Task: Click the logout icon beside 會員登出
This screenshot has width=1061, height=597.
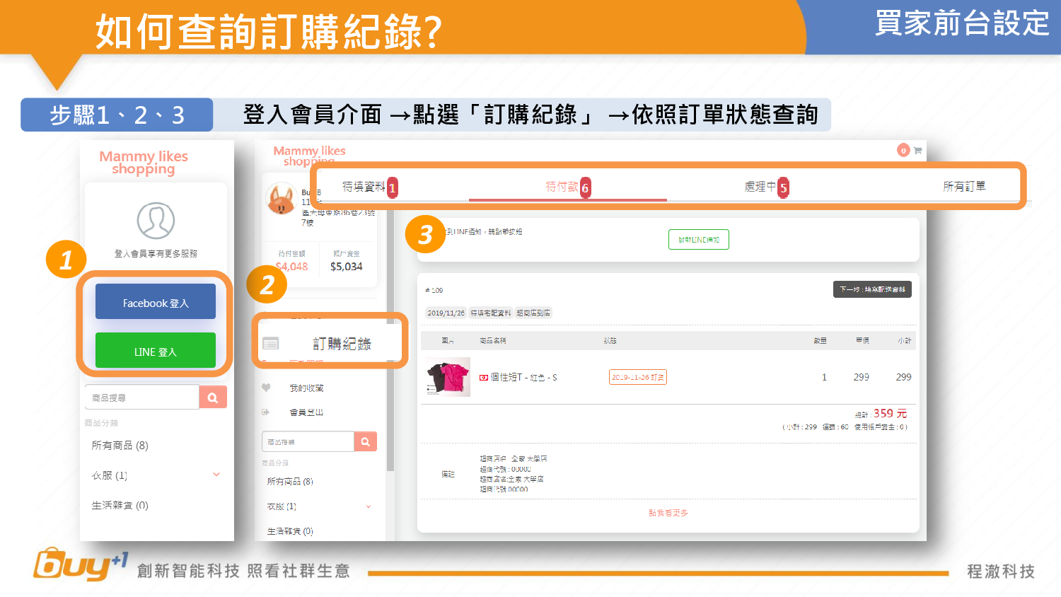Action: (x=266, y=412)
